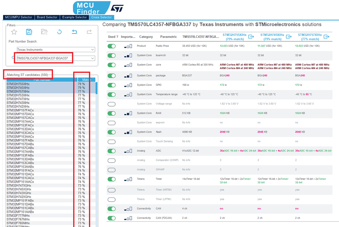Adjust importance bars for GPIO row
339x227 pixels.
128,85
